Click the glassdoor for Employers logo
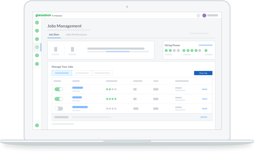This screenshot has width=254, height=152. (49, 15)
